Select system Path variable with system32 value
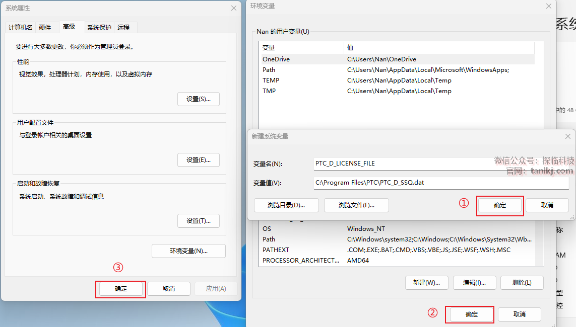This screenshot has width=576, height=327. pos(398,239)
